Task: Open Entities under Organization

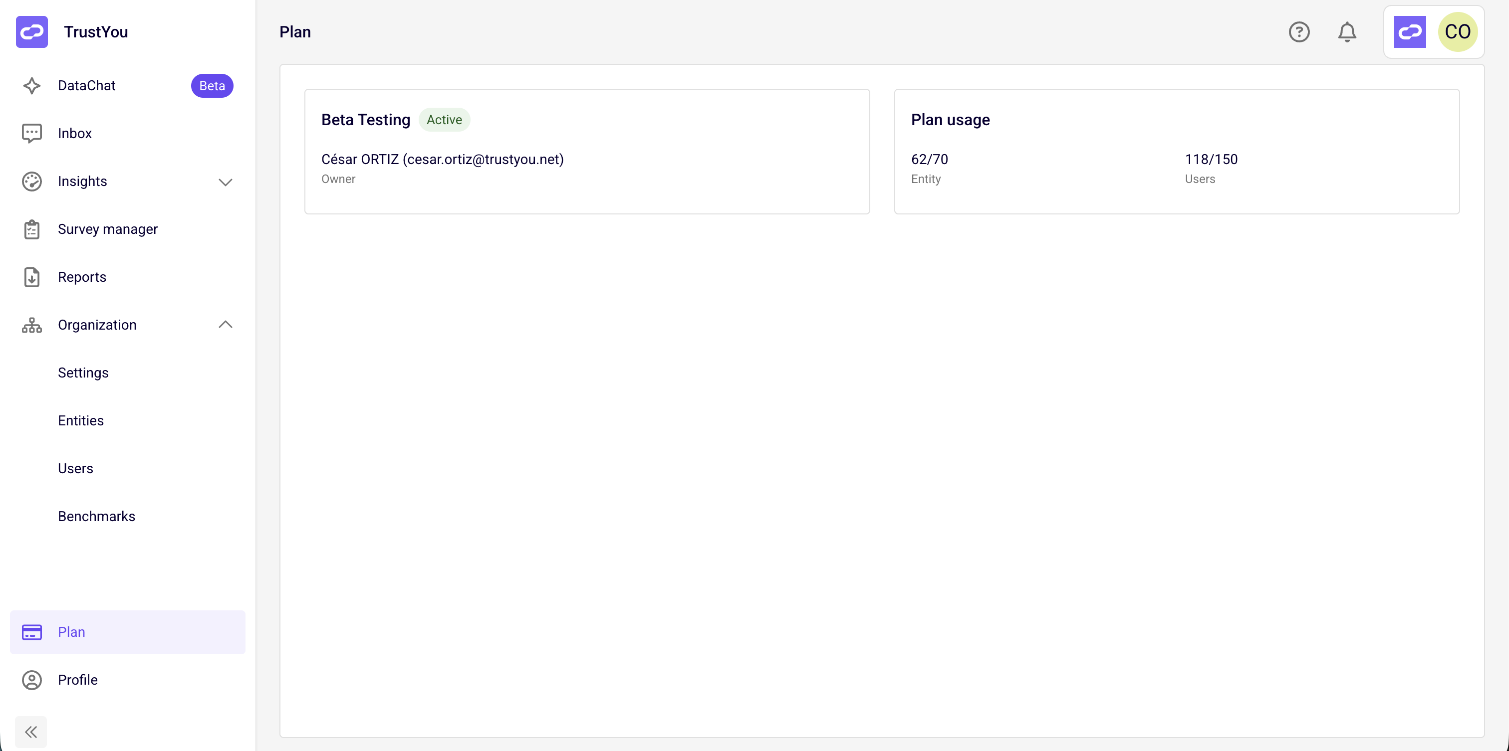Action: tap(81, 421)
